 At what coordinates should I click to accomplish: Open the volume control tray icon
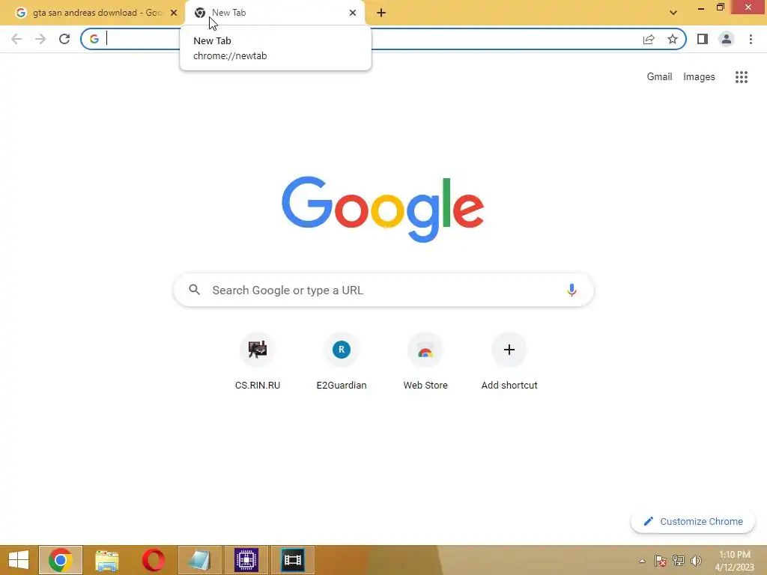pos(696,561)
